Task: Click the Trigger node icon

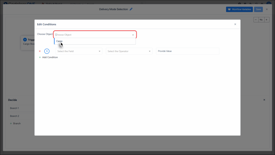Action: point(25,39)
